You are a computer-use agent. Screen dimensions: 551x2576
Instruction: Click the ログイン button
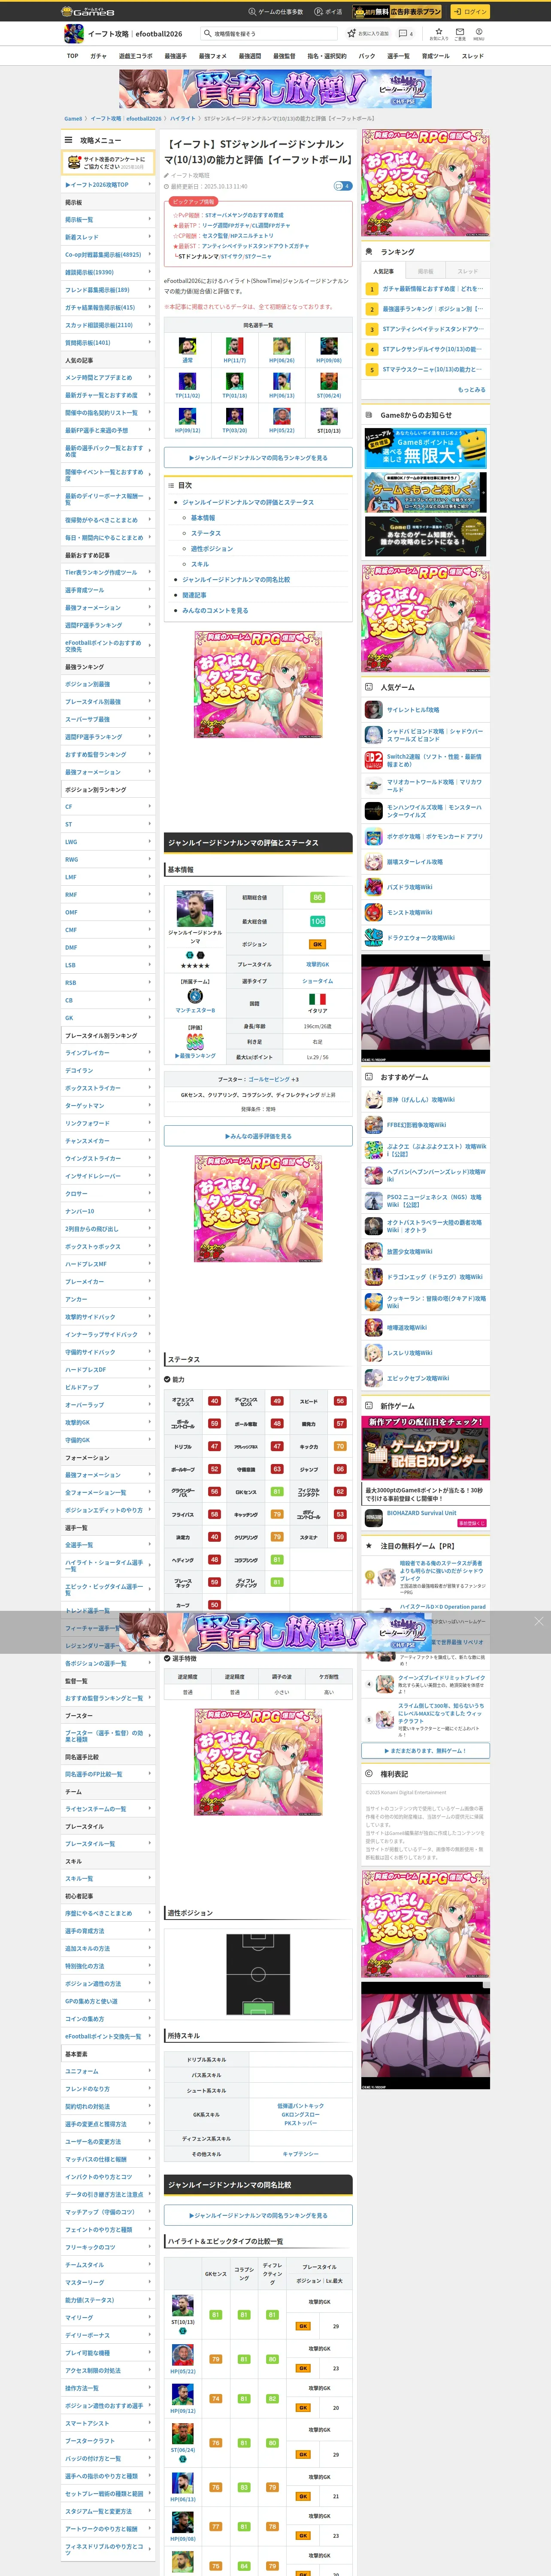click(470, 12)
